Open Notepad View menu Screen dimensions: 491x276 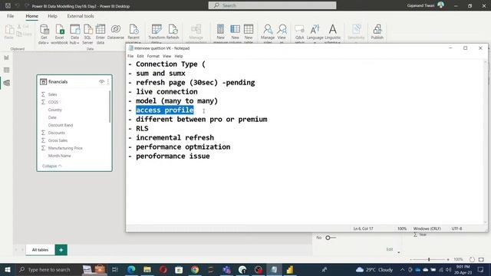[x=166, y=56]
